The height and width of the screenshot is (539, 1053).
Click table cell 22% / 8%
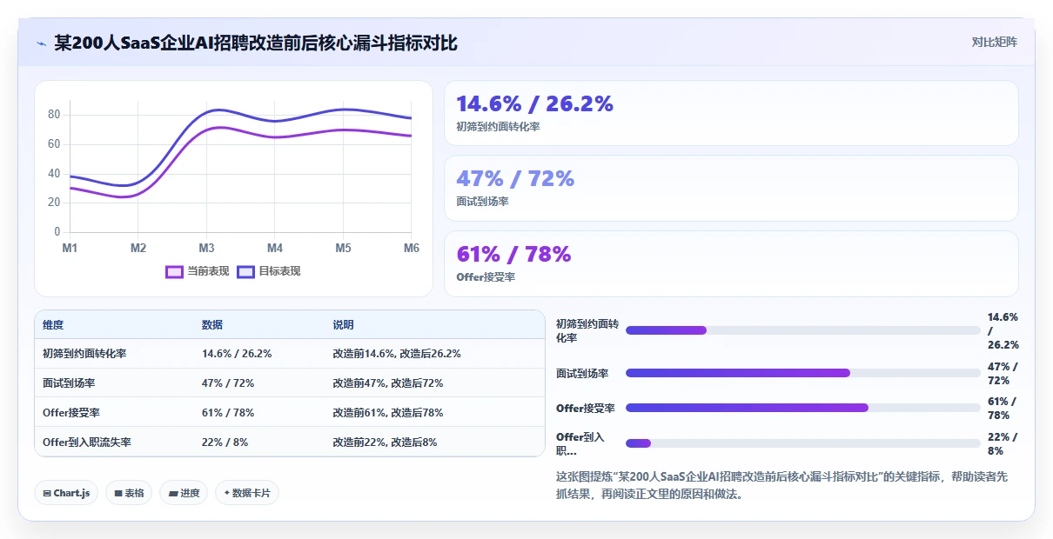coord(225,442)
